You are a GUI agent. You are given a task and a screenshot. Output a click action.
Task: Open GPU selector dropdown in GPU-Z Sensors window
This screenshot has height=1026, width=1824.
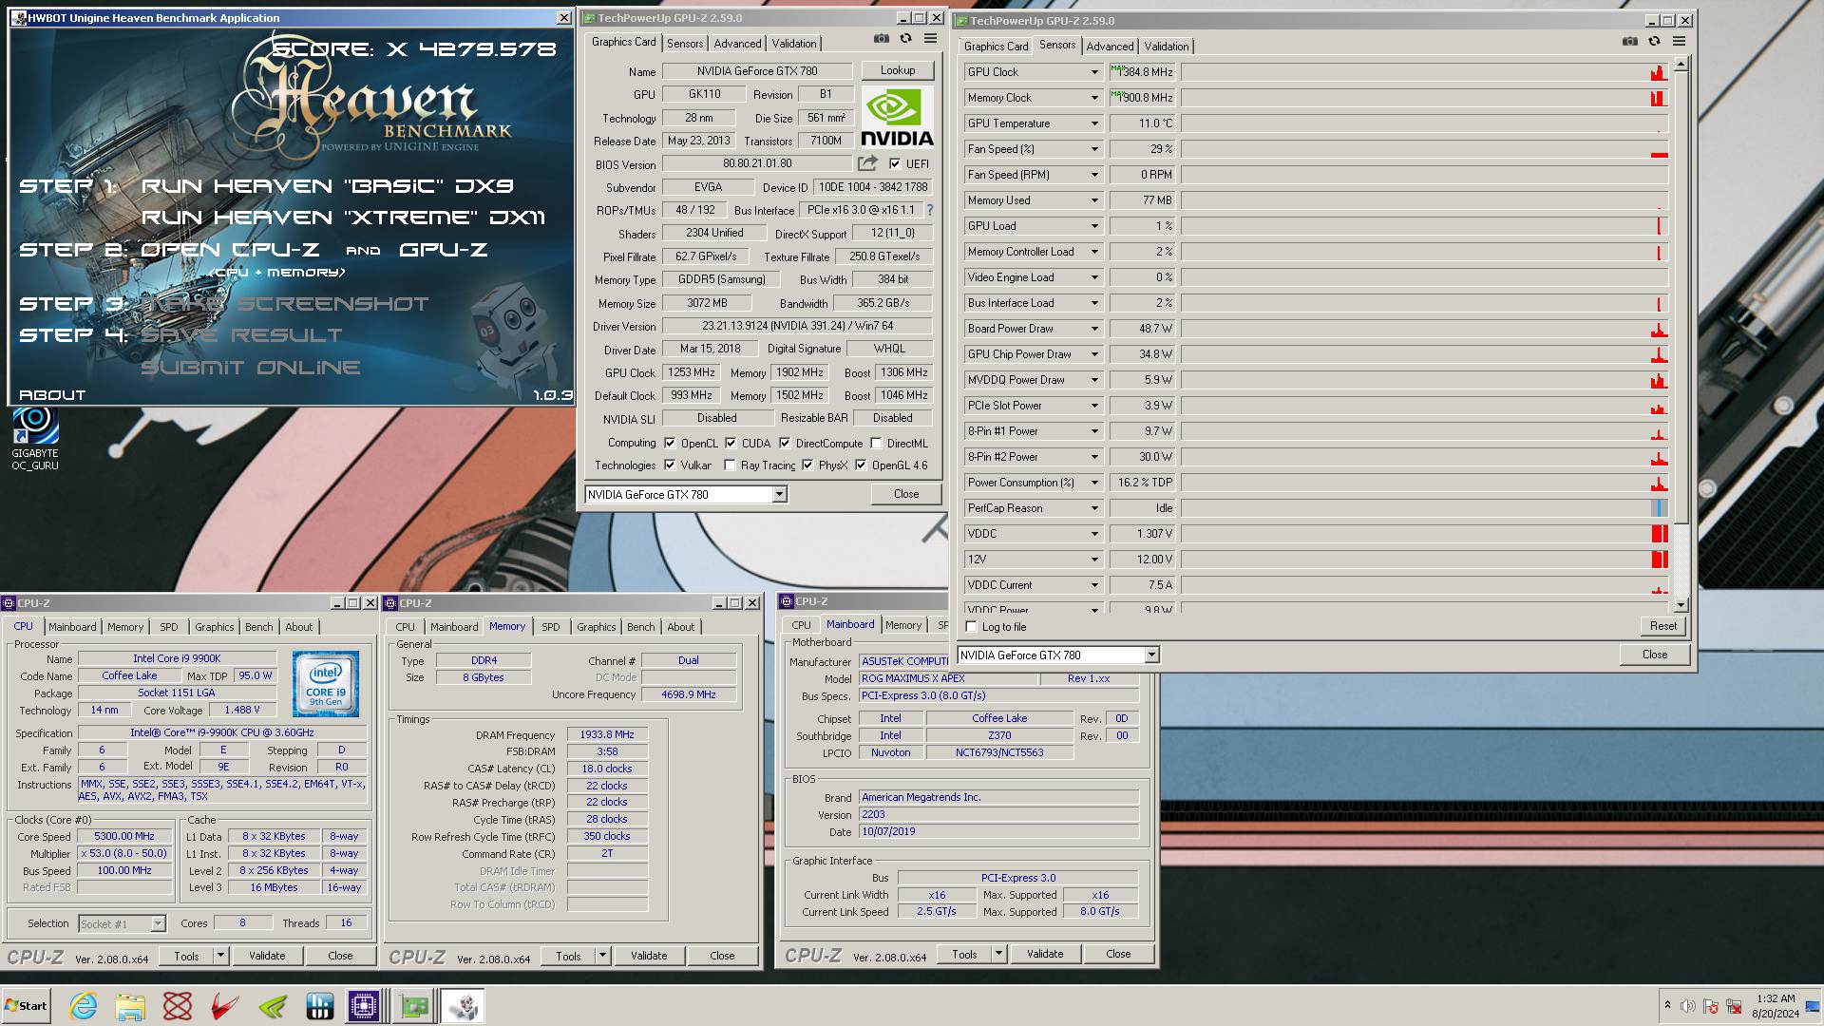1151,655
